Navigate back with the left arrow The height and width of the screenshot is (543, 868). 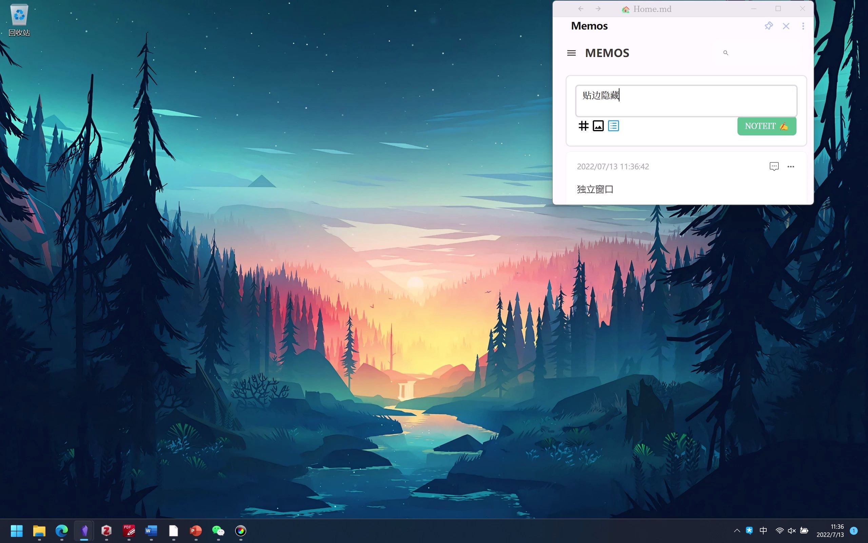(x=581, y=9)
